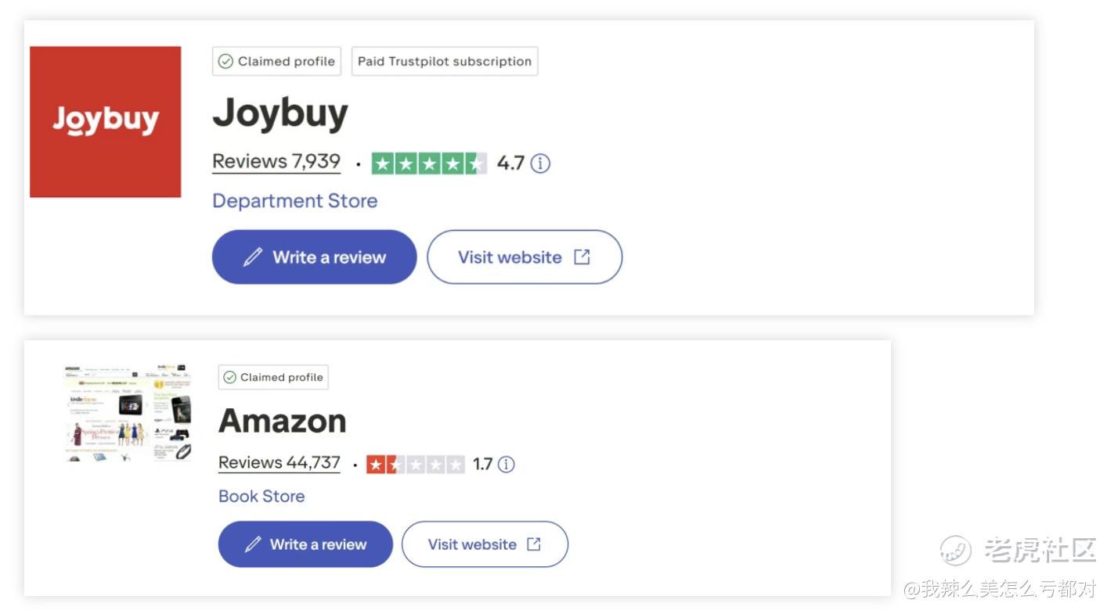Click external link icon for Amazon website

[x=534, y=544]
